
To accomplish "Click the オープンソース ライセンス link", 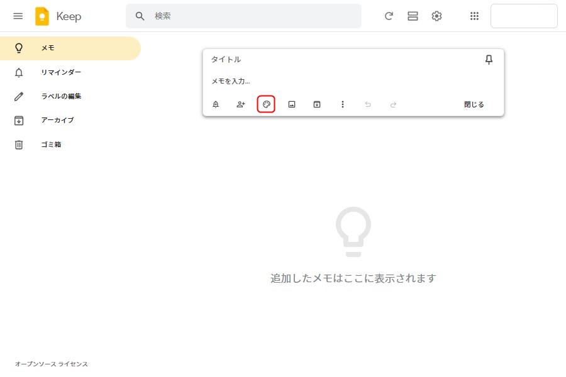I will (52, 364).
